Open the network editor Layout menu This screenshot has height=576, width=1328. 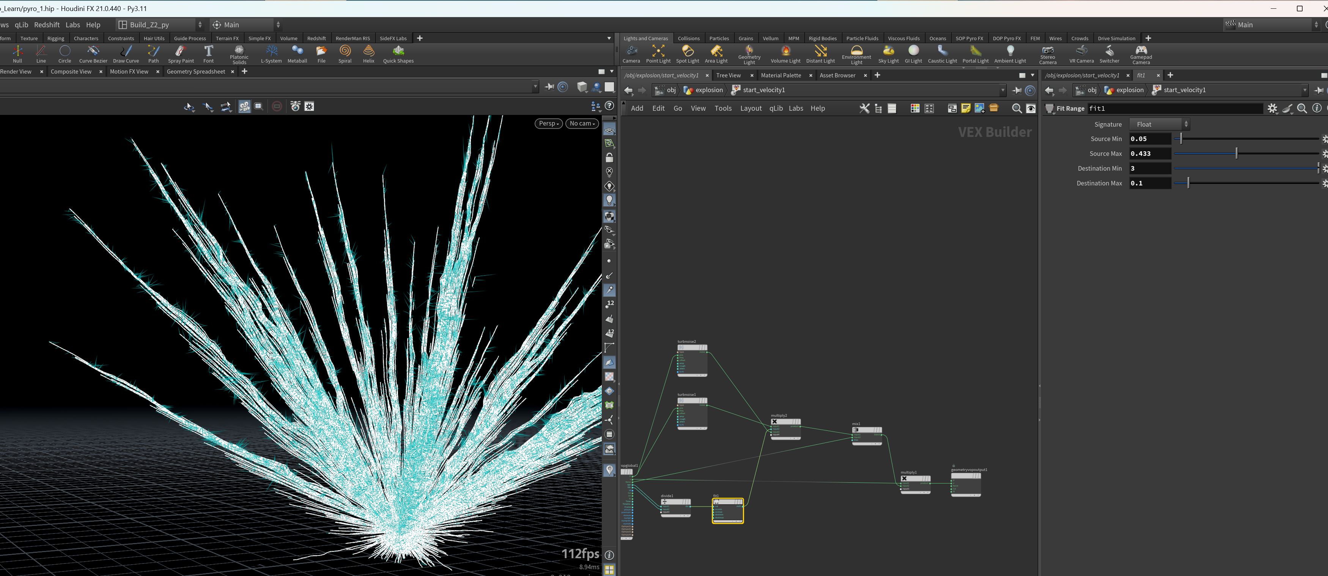tap(751, 108)
